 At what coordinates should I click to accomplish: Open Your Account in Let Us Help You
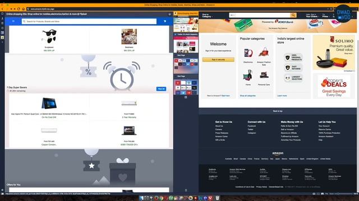coord(324,126)
